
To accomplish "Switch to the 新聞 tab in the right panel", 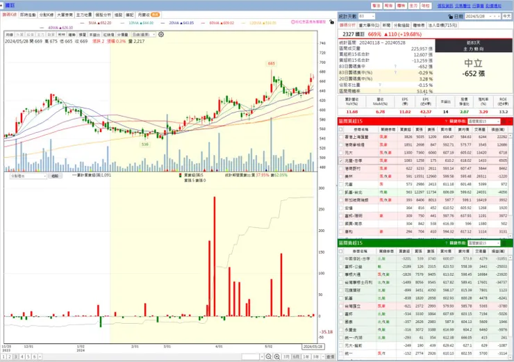I will click(x=386, y=25).
